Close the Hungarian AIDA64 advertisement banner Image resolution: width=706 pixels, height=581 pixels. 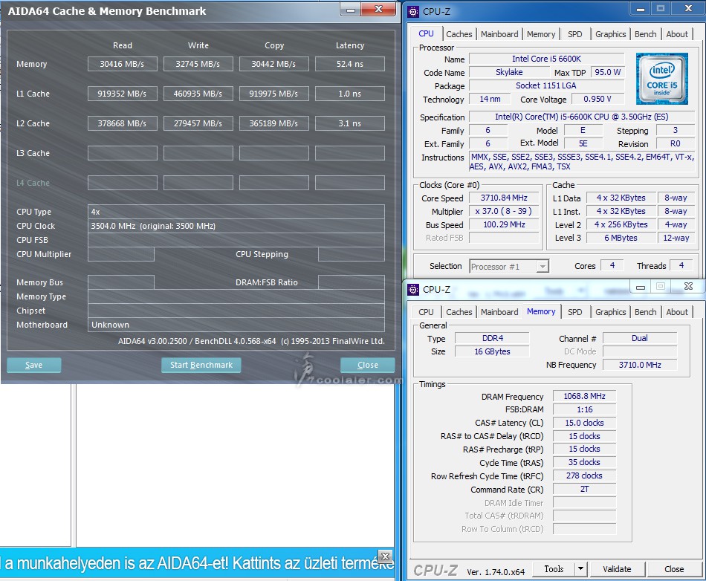(x=386, y=556)
